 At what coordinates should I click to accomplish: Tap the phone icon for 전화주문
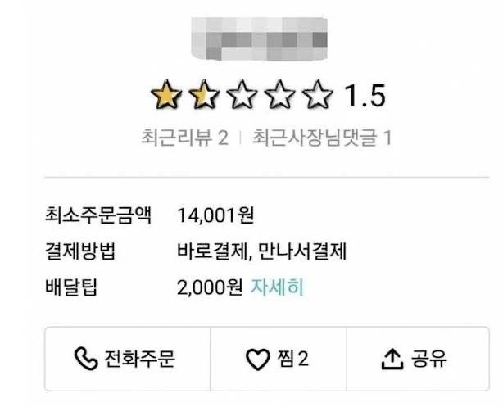(86, 359)
